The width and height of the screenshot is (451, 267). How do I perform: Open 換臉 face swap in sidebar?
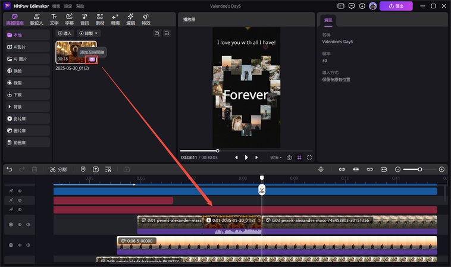pyautogui.click(x=27, y=71)
